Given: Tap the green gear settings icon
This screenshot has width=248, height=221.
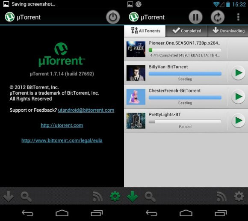Looking at the screenshot, I should coord(115,196).
